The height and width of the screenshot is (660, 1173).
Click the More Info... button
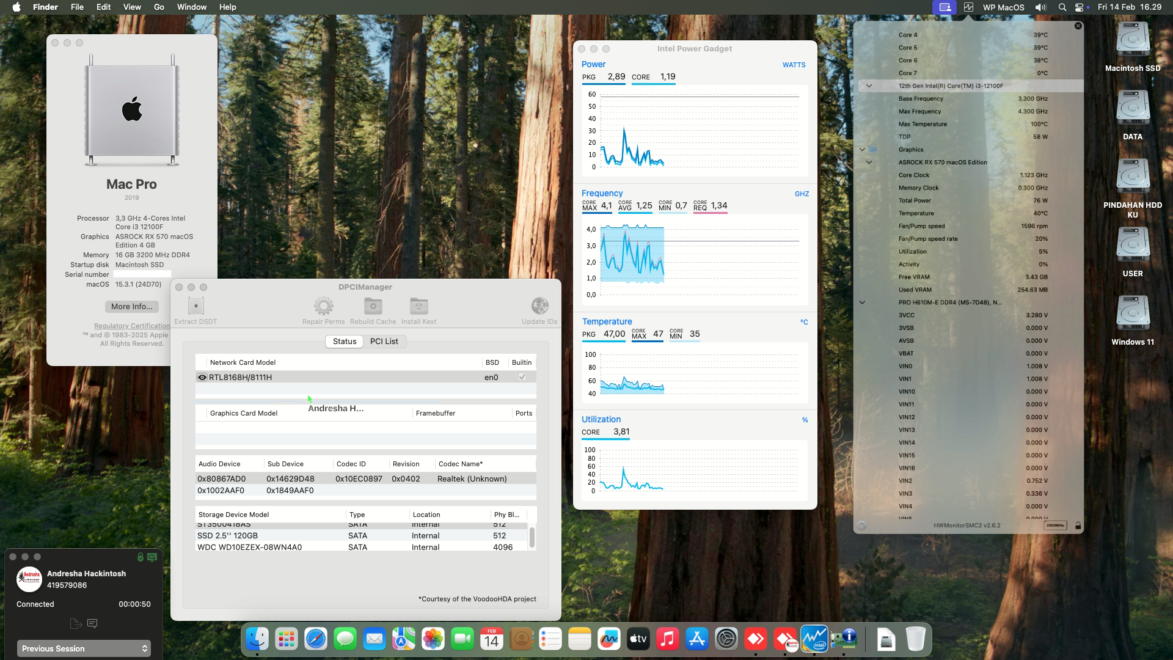coord(131,307)
